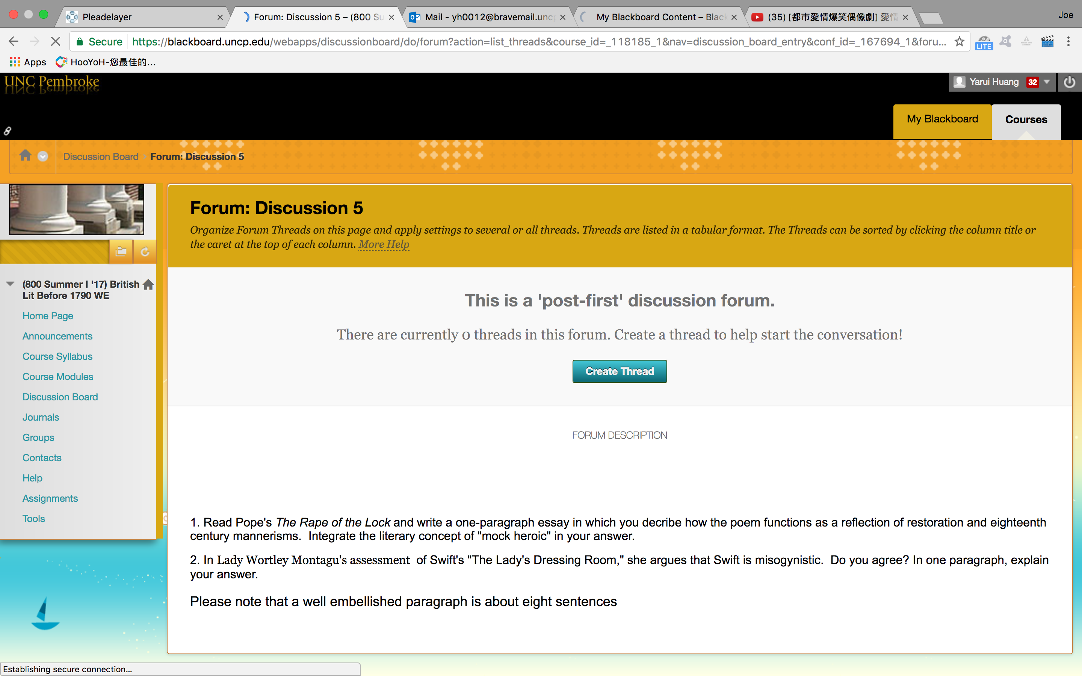This screenshot has height=676, width=1082.
Task: Open Groups in course menu
Action: point(38,438)
